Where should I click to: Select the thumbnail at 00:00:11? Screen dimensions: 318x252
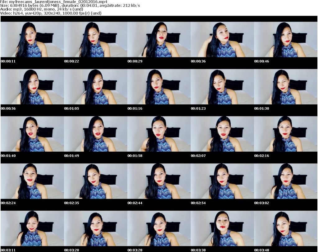32,39
